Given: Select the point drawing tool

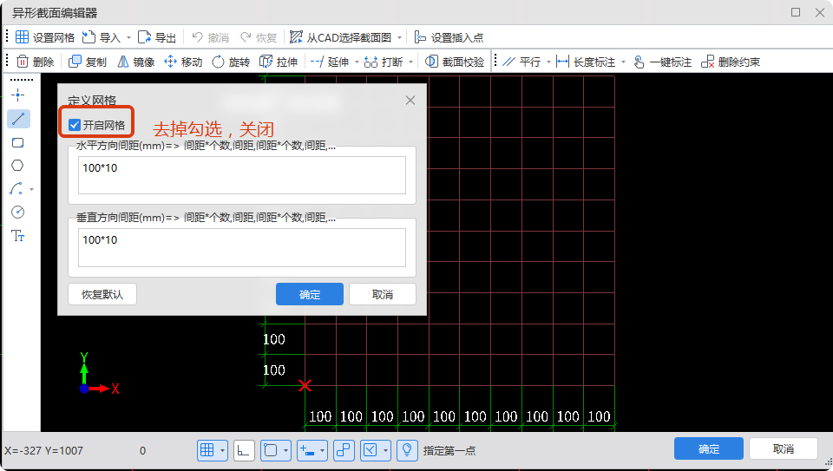Looking at the screenshot, I should 18,95.
